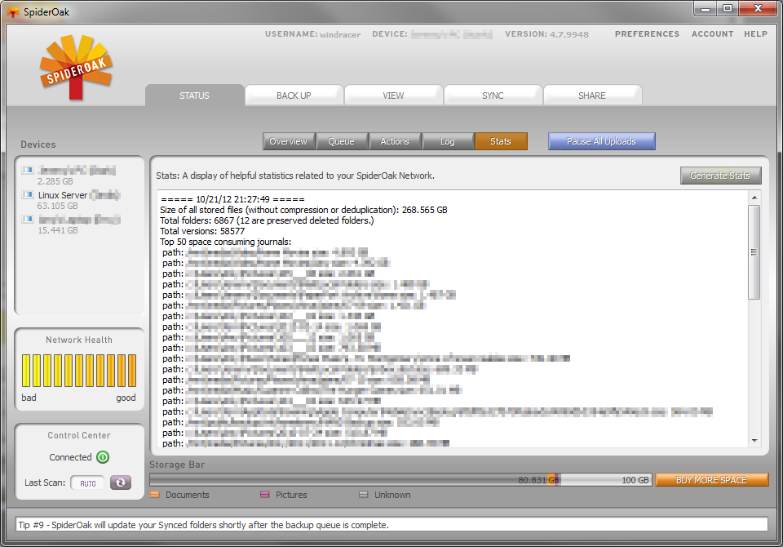Screen dimensions: 783x547
Task: Maximize the SpiderOak window
Action: pyautogui.click(x=728, y=8)
